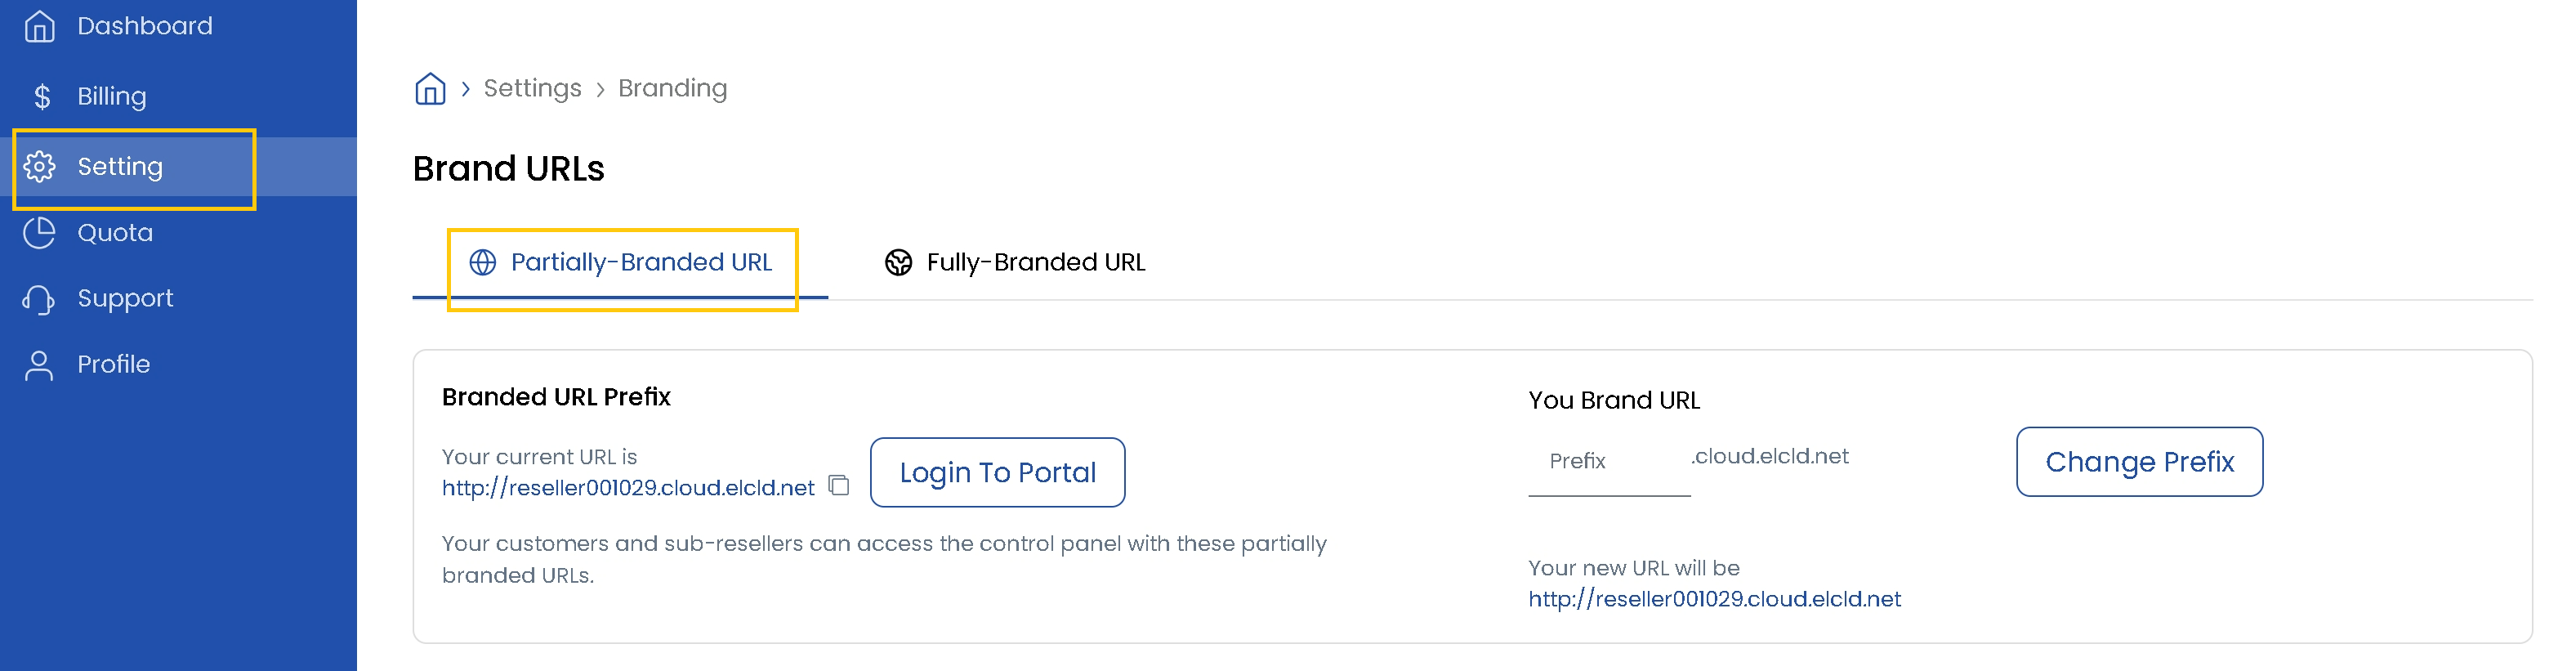This screenshot has height=671, width=2576.
Task: Select the Setting gear icon
Action: click(40, 167)
